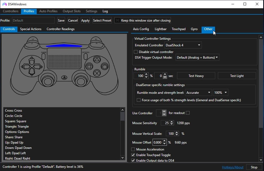Select the touchpad on controller diagram
Screen dimensions: 264x171
pos(64,58)
